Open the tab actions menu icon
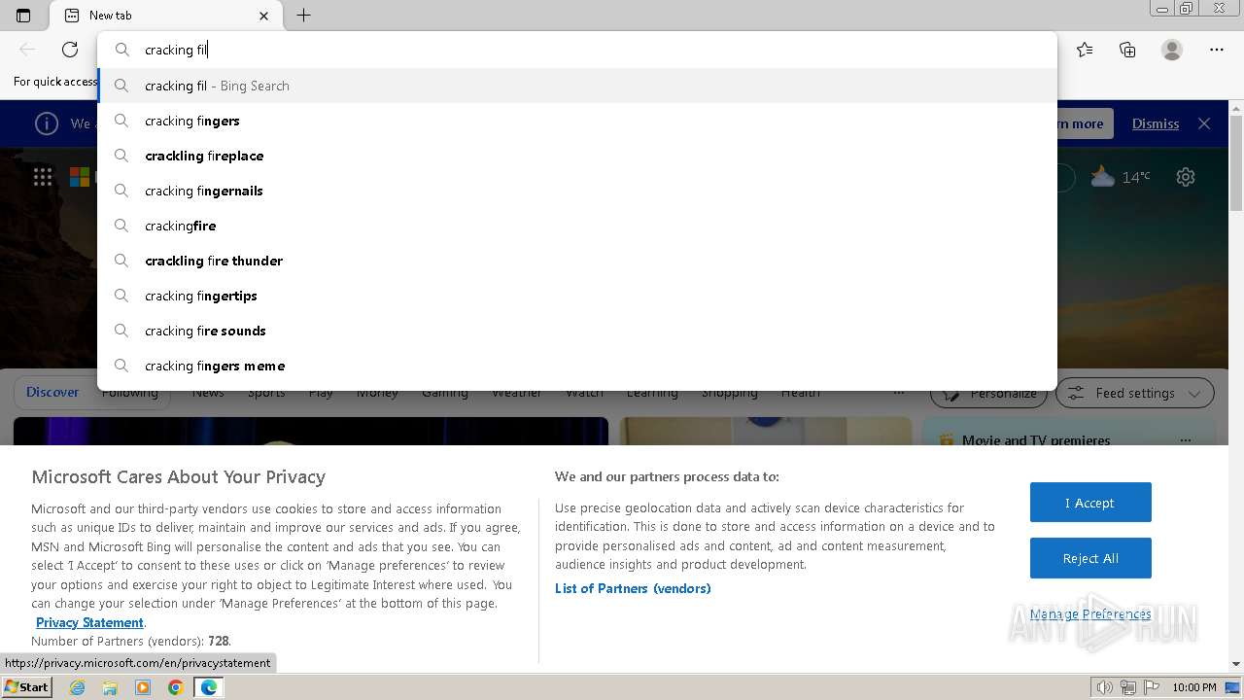 point(23,16)
